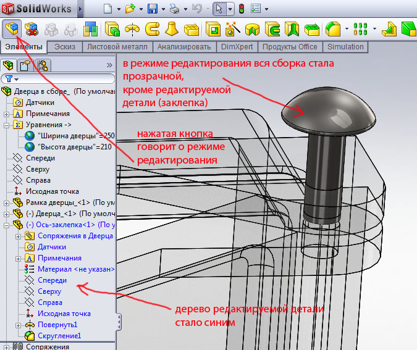
Task: Switch to the Эскиз tab
Action: [65, 47]
